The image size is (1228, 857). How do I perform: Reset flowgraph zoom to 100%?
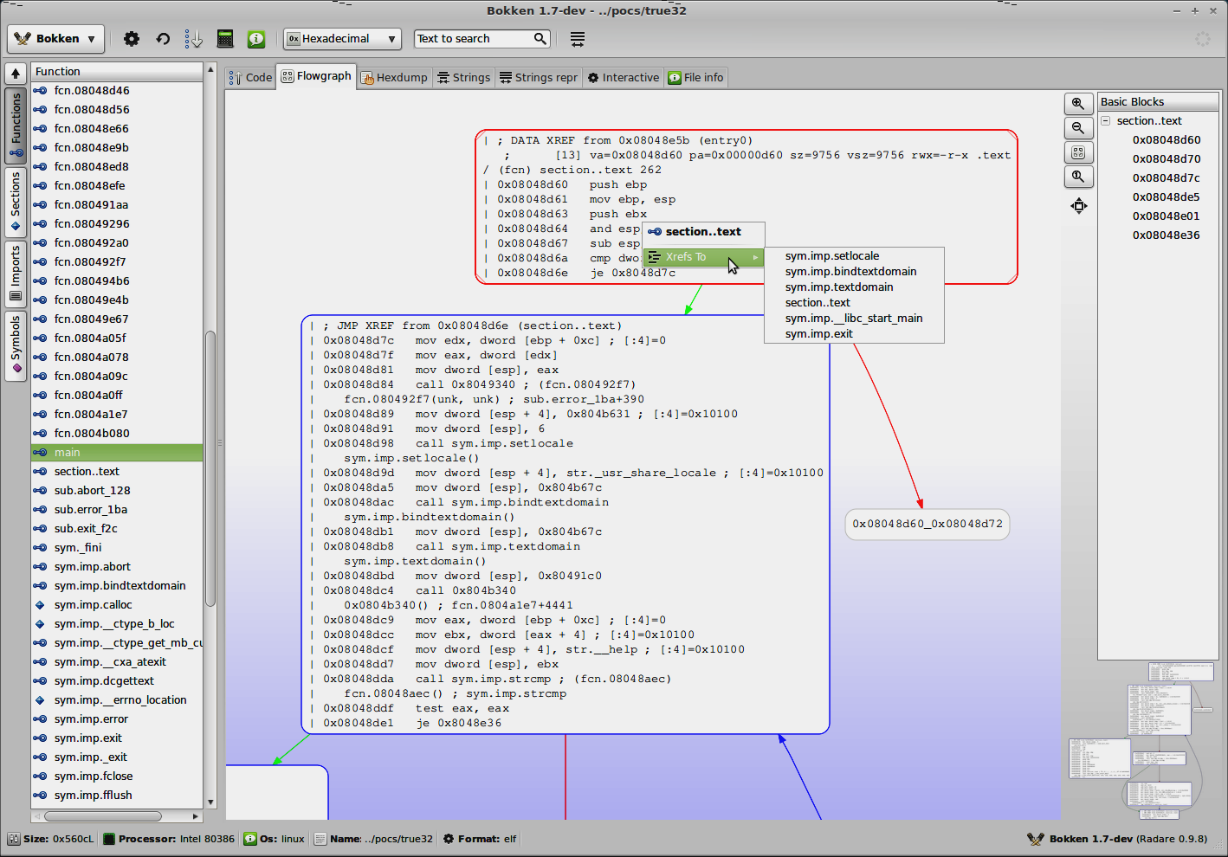coord(1078,177)
